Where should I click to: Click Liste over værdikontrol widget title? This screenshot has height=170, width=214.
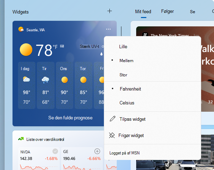[45, 139]
